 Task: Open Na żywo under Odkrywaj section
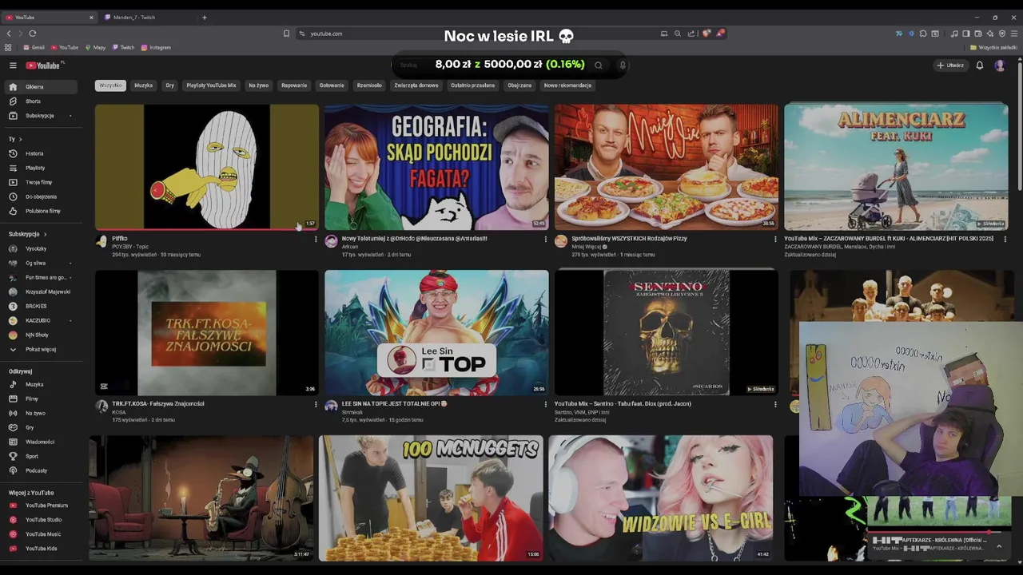41,413
